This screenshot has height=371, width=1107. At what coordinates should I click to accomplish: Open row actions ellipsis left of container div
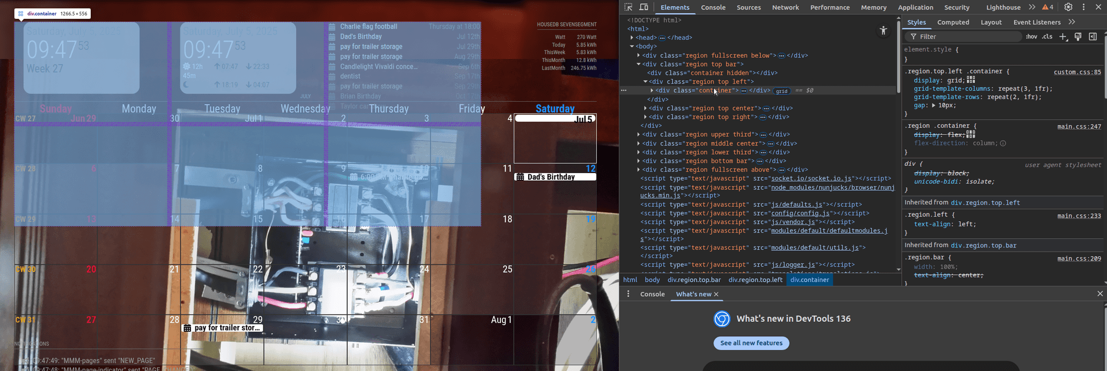(624, 90)
